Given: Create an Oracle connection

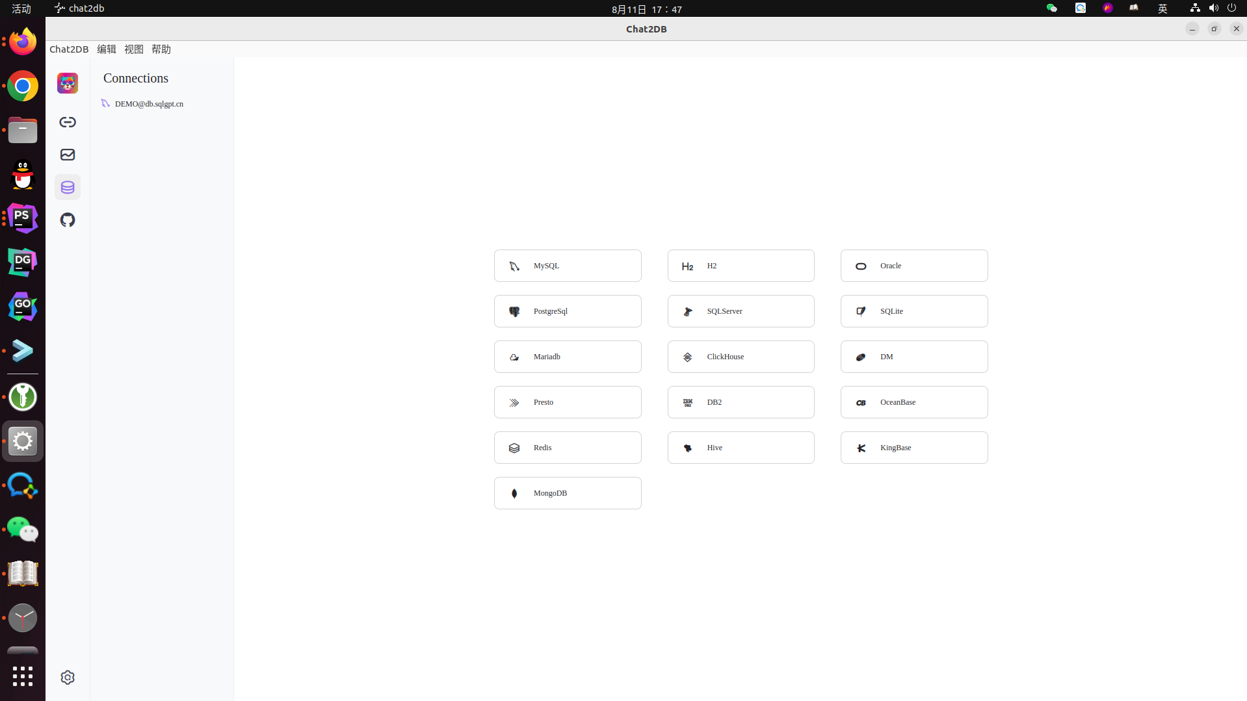Looking at the screenshot, I should pos(913,266).
